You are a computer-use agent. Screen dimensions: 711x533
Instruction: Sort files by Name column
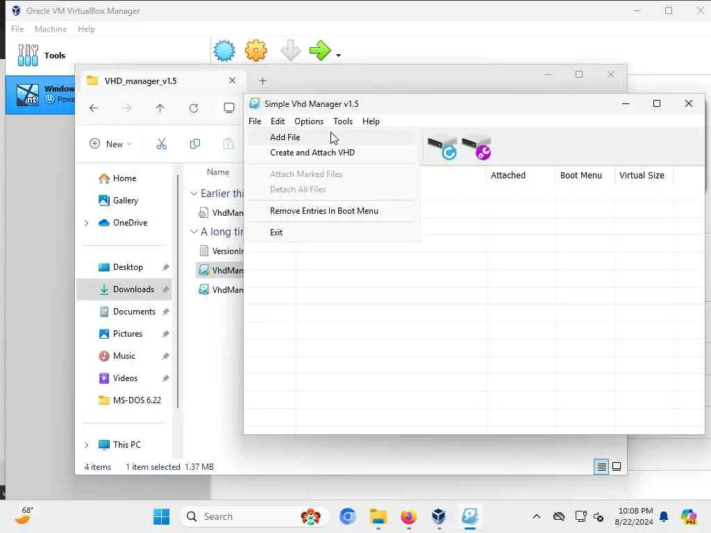218,172
